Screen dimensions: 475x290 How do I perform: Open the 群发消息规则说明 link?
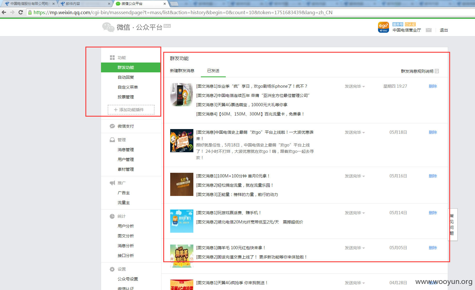417,71
